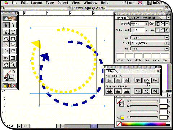Open the Color palette flyout menu
The width and height of the screenshot is (173, 130).
(x=169, y=95)
